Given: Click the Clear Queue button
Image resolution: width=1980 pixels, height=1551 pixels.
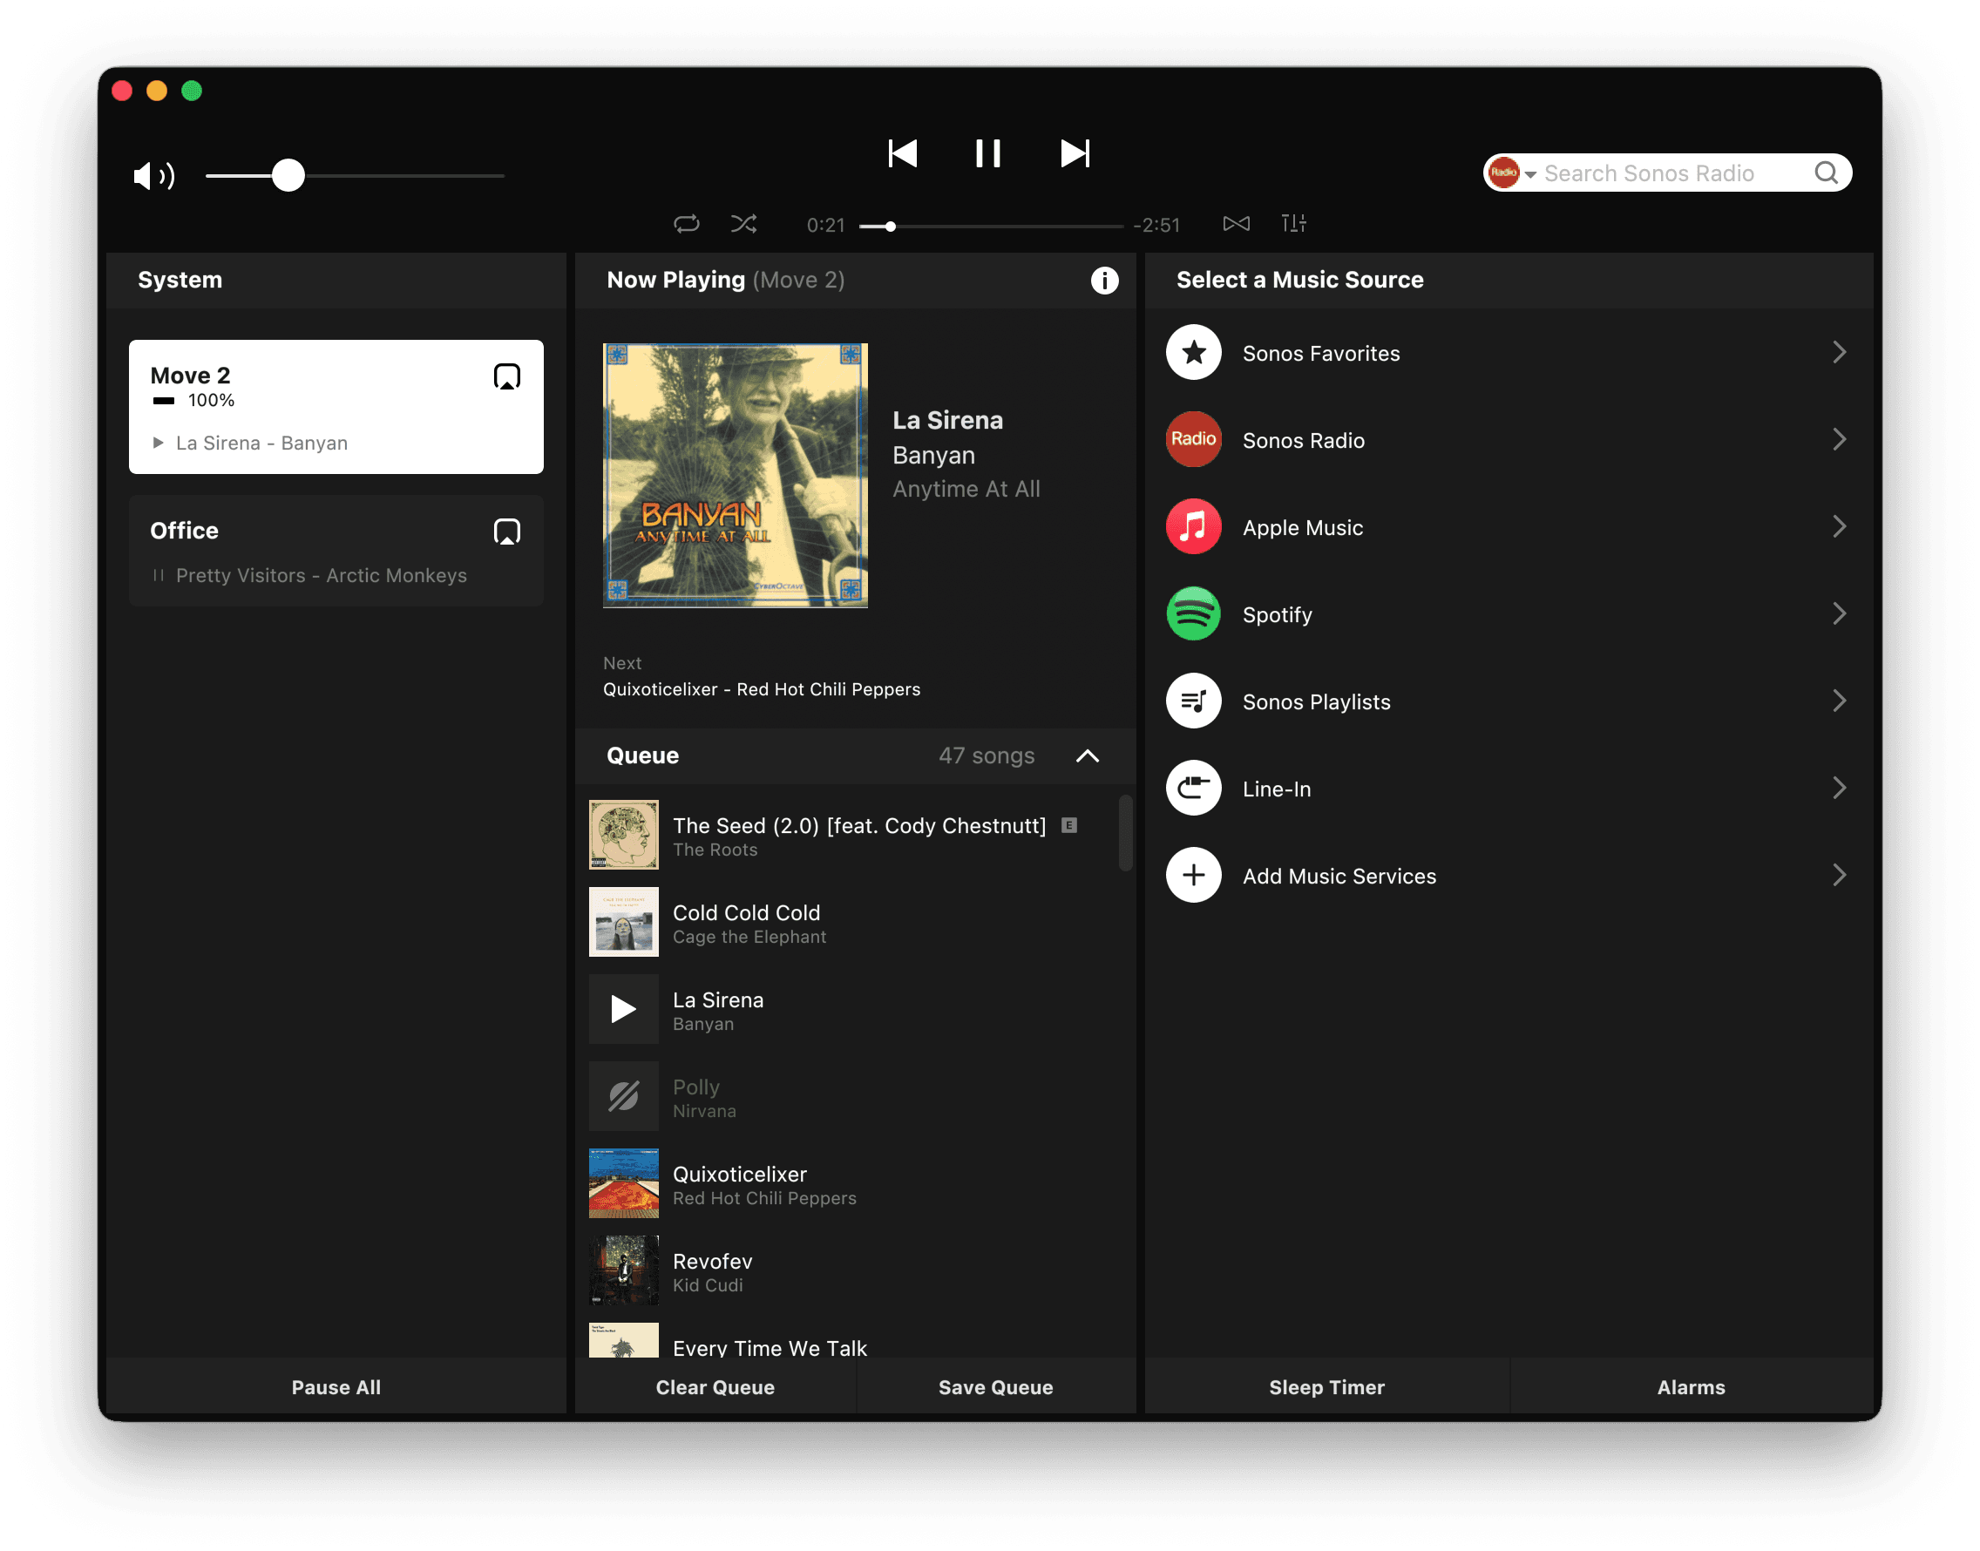Looking at the screenshot, I should tap(715, 1386).
